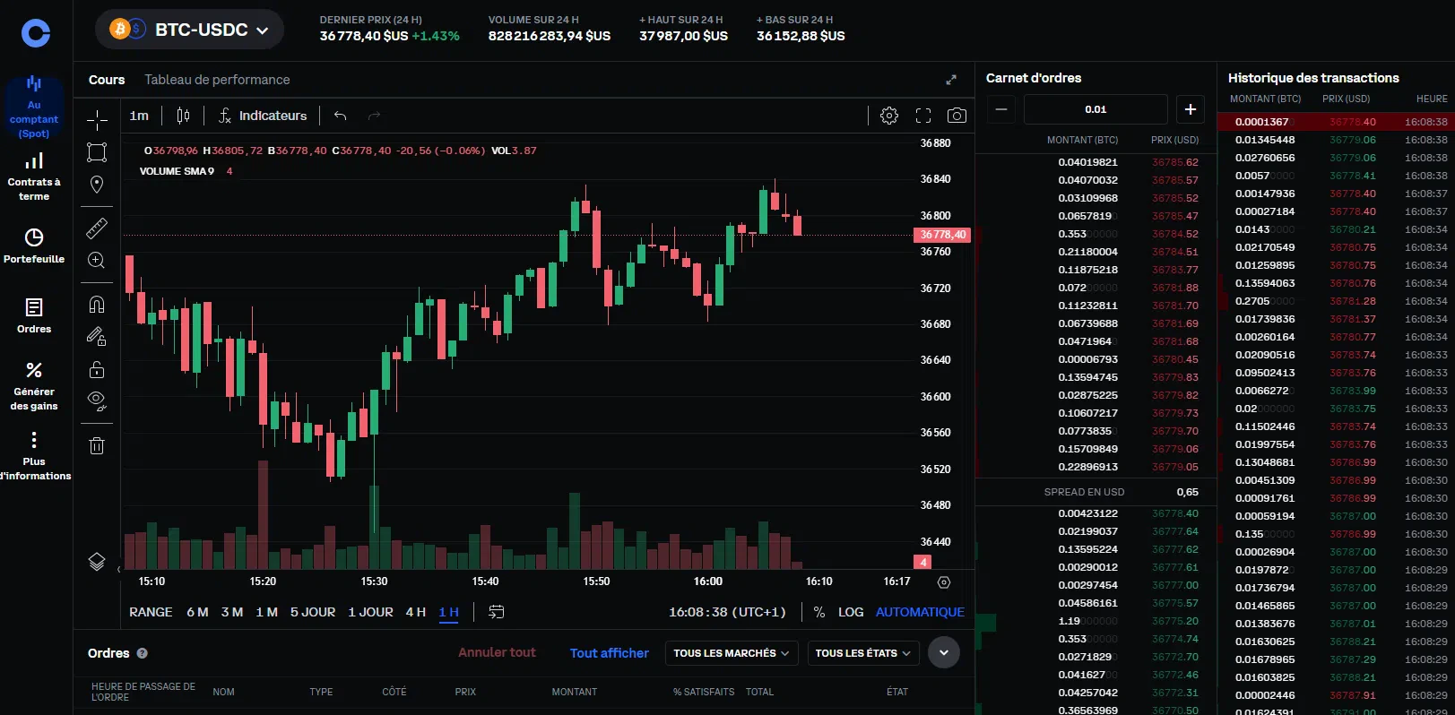This screenshot has width=1455, height=715.
Task: Switch to Cours tab
Action: pos(107,80)
